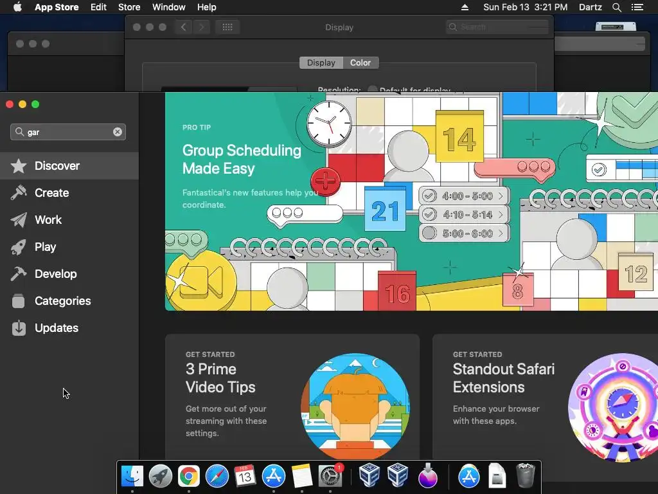Click the search magnifier in App Store field
Image resolution: width=658 pixels, height=494 pixels.
point(19,132)
